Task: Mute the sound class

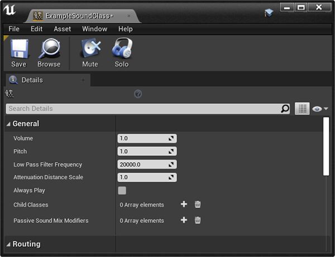Action: pyautogui.click(x=90, y=53)
